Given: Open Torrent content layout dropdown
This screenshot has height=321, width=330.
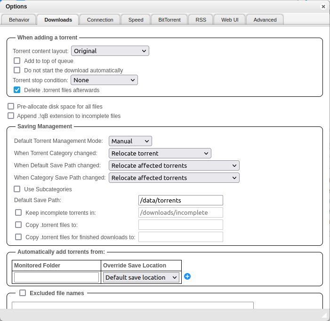Looking at the screenshot, I should point(110,51).
